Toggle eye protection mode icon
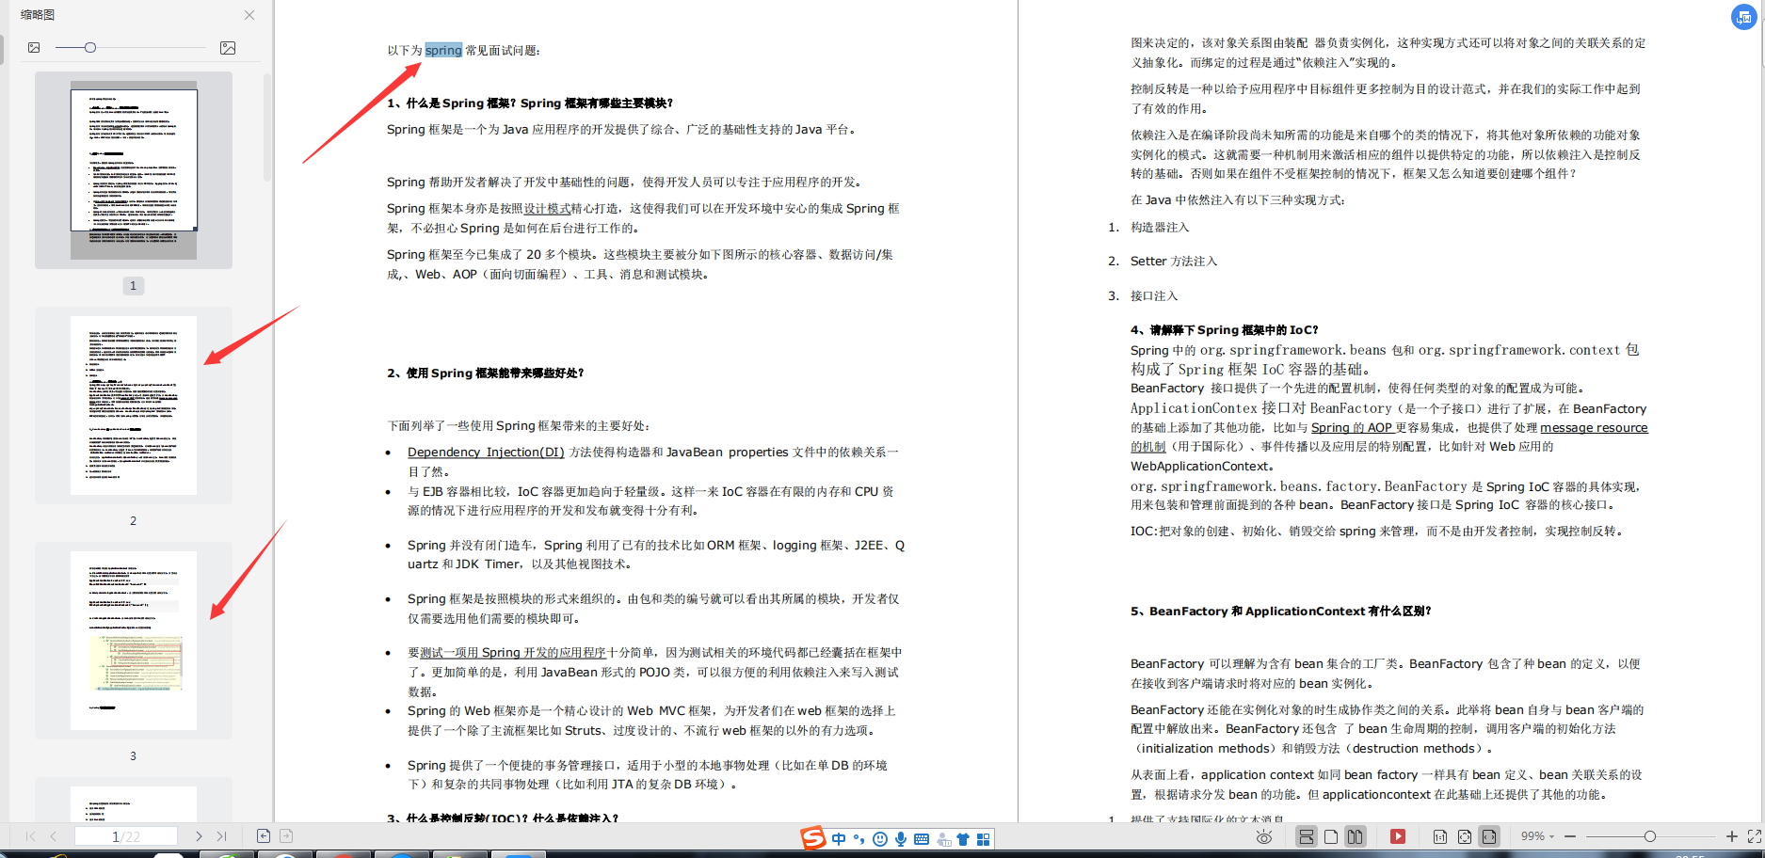The width and height of the screenshot is (1765, 858). pos(1264,836)
